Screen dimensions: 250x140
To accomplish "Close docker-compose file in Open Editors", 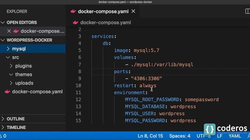I will (x=9, y=31).
